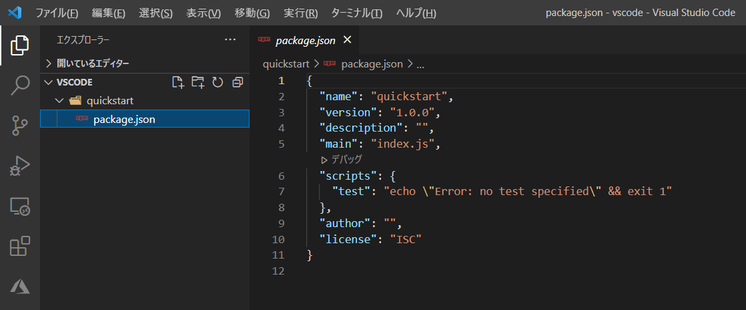Open the Source Control view icon
746x310 pixels.
(x=19, y=126)
